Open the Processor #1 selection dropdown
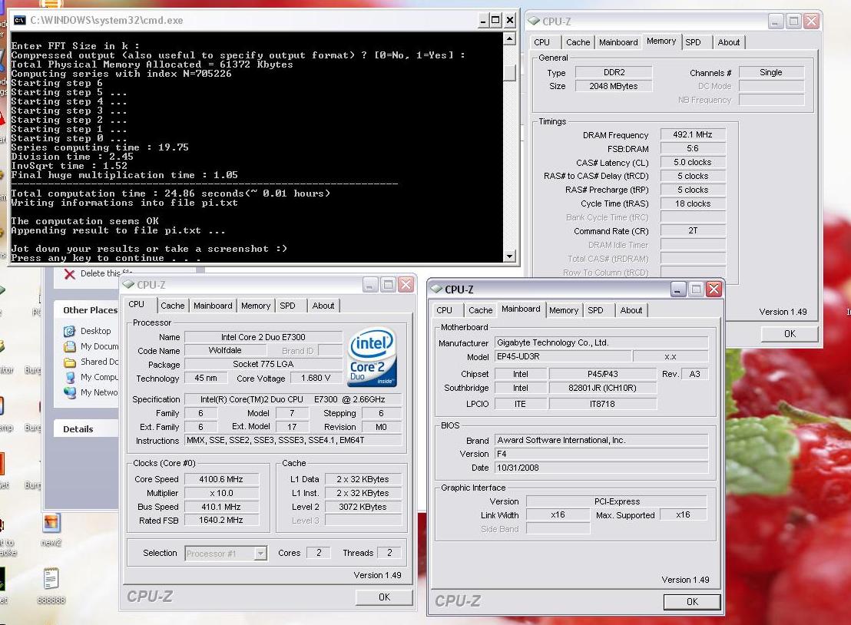The width and height of the screenshot is (851, 625). pos(260,554)
